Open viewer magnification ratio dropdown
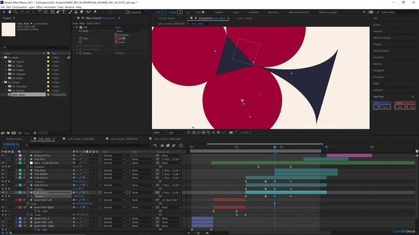Screen dimensions: 419x235 (x=160, y=133)
